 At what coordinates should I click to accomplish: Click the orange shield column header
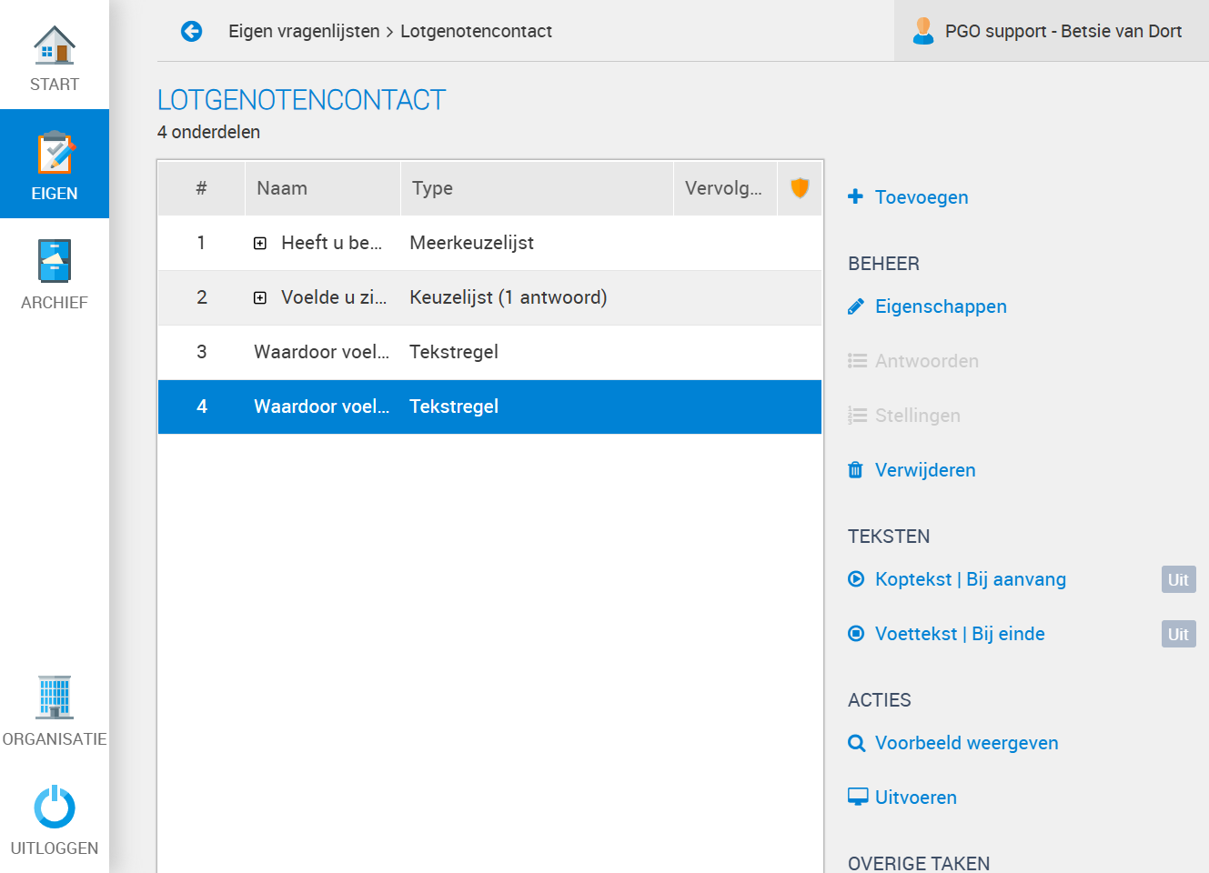click(x=800, y=188)
